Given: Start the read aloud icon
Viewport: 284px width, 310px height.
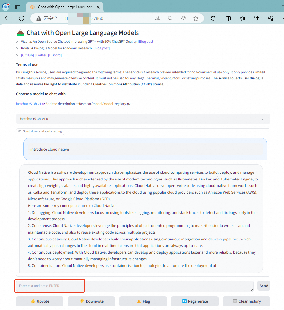Looking at the screenshot, I should click(x=183, y=18).
